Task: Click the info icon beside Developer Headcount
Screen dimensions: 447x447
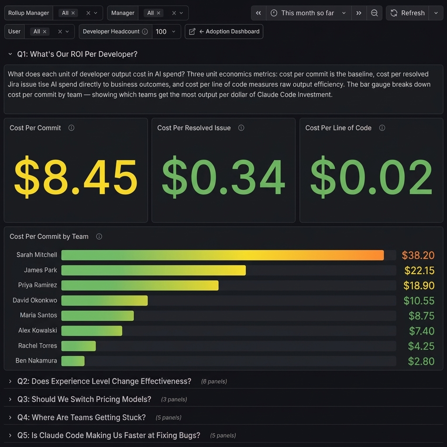Action: point(144,31)
